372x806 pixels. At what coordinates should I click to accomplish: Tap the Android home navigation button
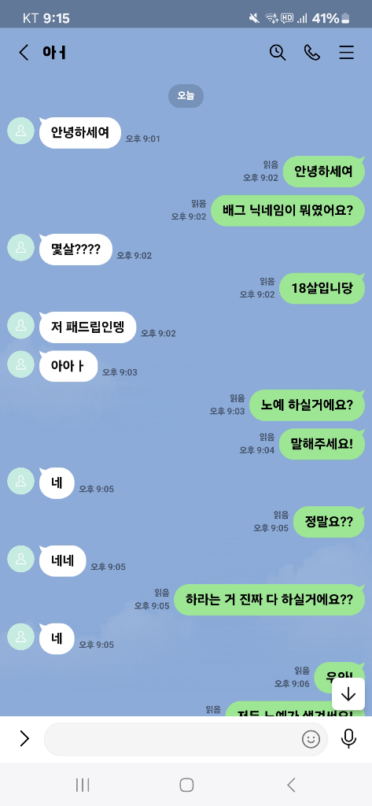(186, 785)
